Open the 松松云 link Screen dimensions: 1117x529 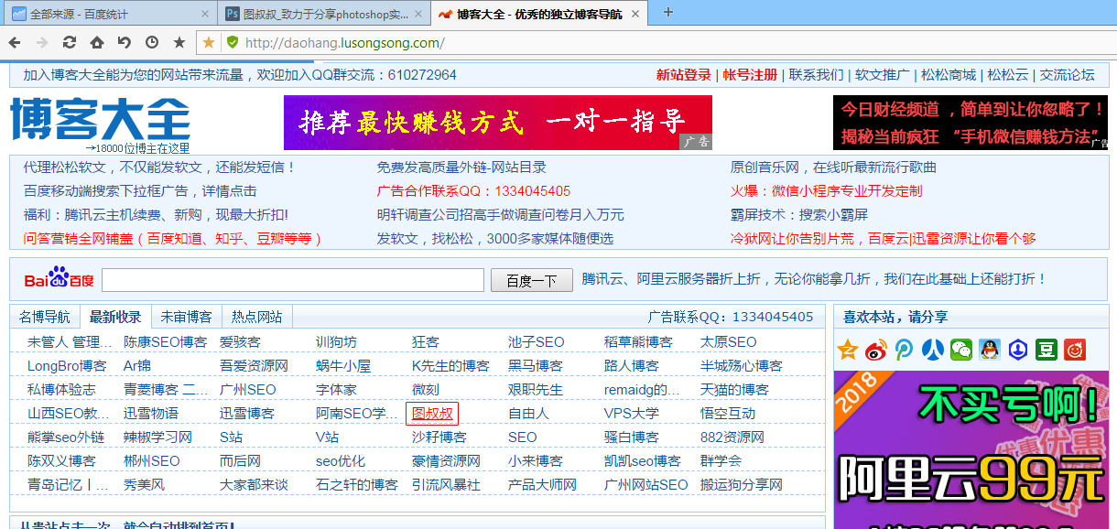click(x=1008, y=75)
